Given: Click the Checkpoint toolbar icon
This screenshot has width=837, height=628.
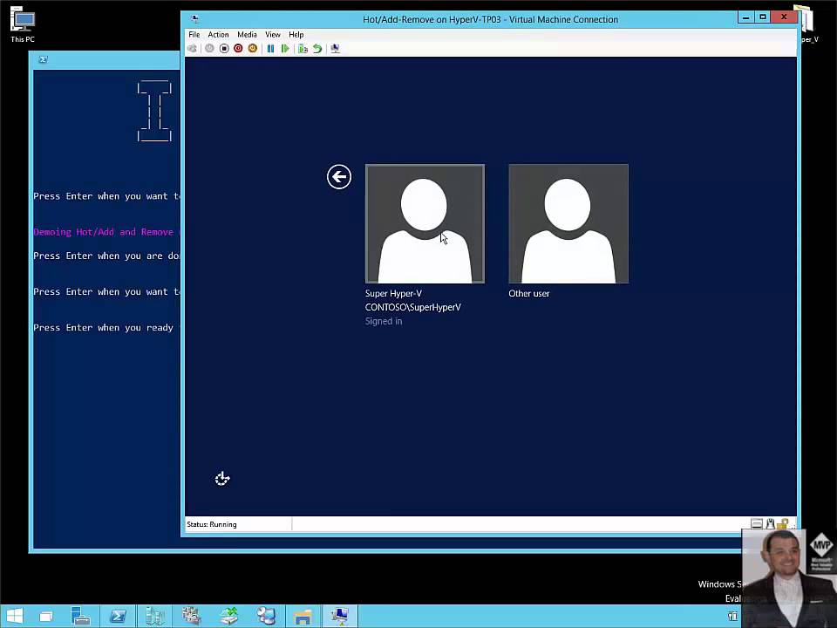Looking at the screenshot, I should (x=303, y=49).
